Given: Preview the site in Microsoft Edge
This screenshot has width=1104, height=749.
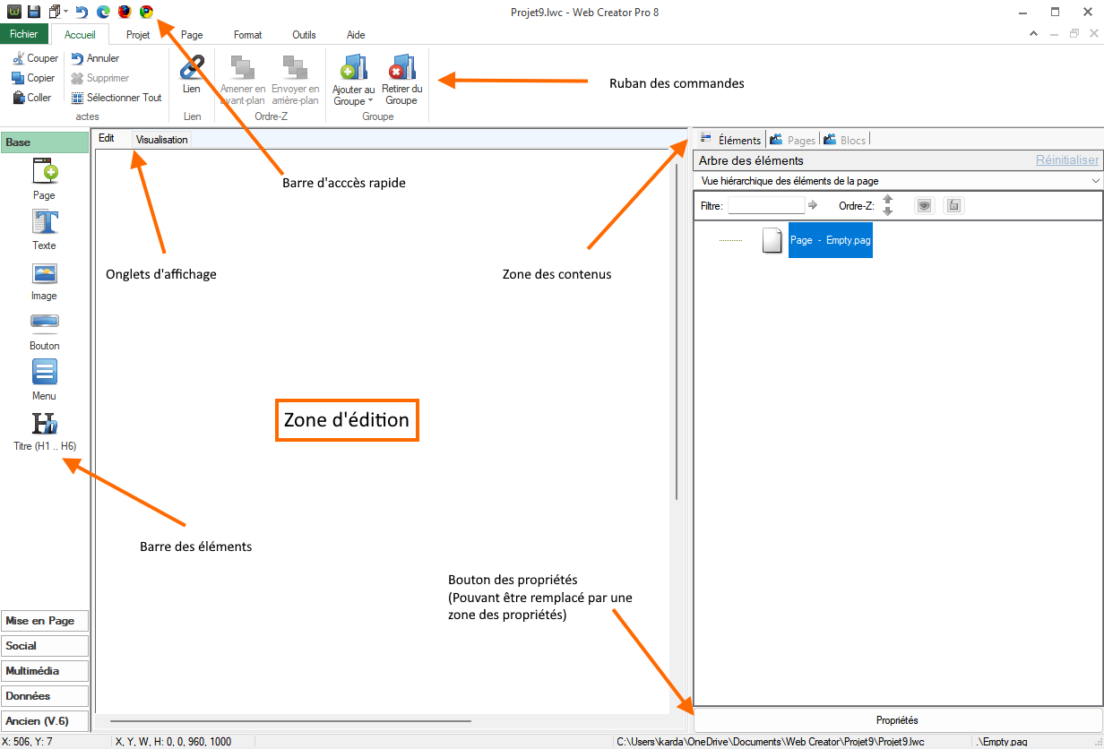Looking at the screenshot, I should (x=104, y=12).
